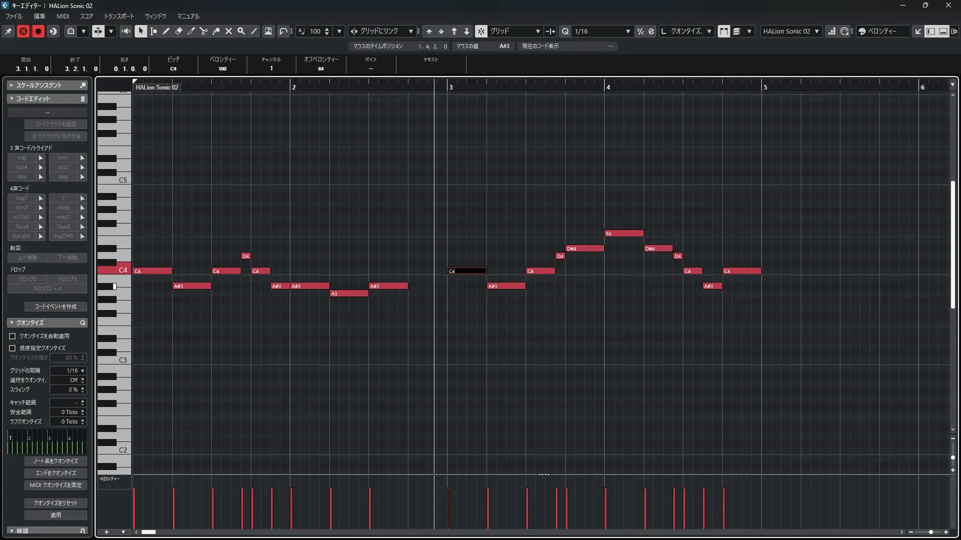This screenshot has height=540, width=961.
Task: Open the 1/16 quantize preset dropdown
Action: [628, 31]
